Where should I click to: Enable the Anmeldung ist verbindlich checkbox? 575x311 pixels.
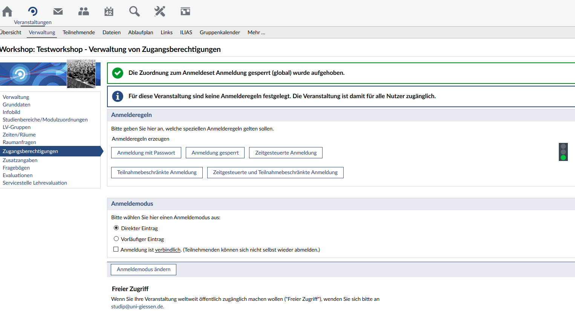[116, 249]
